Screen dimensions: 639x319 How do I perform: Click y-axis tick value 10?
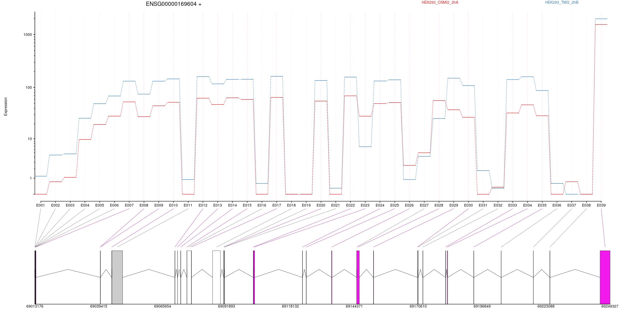coord(30,139)
